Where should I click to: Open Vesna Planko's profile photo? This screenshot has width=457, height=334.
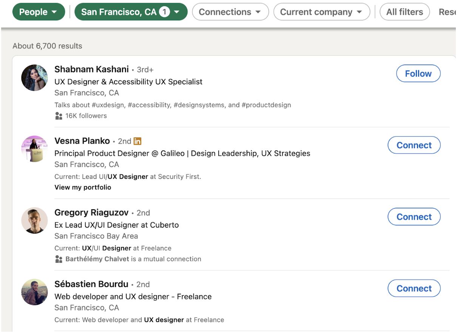click(34, 149)
